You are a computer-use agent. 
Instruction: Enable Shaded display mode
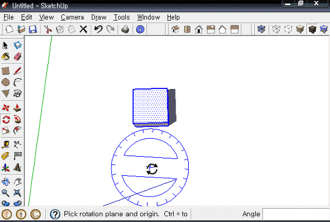[300, 29]
